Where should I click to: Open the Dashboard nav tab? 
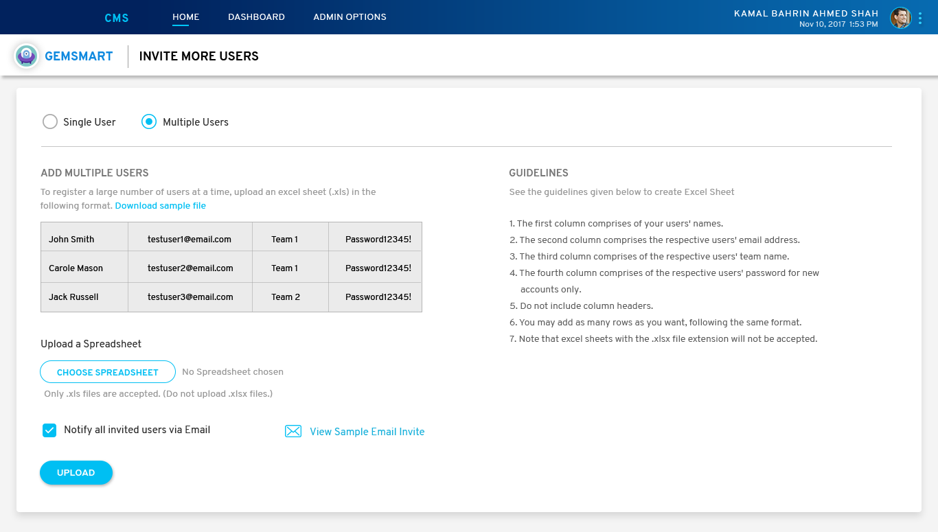256,17
